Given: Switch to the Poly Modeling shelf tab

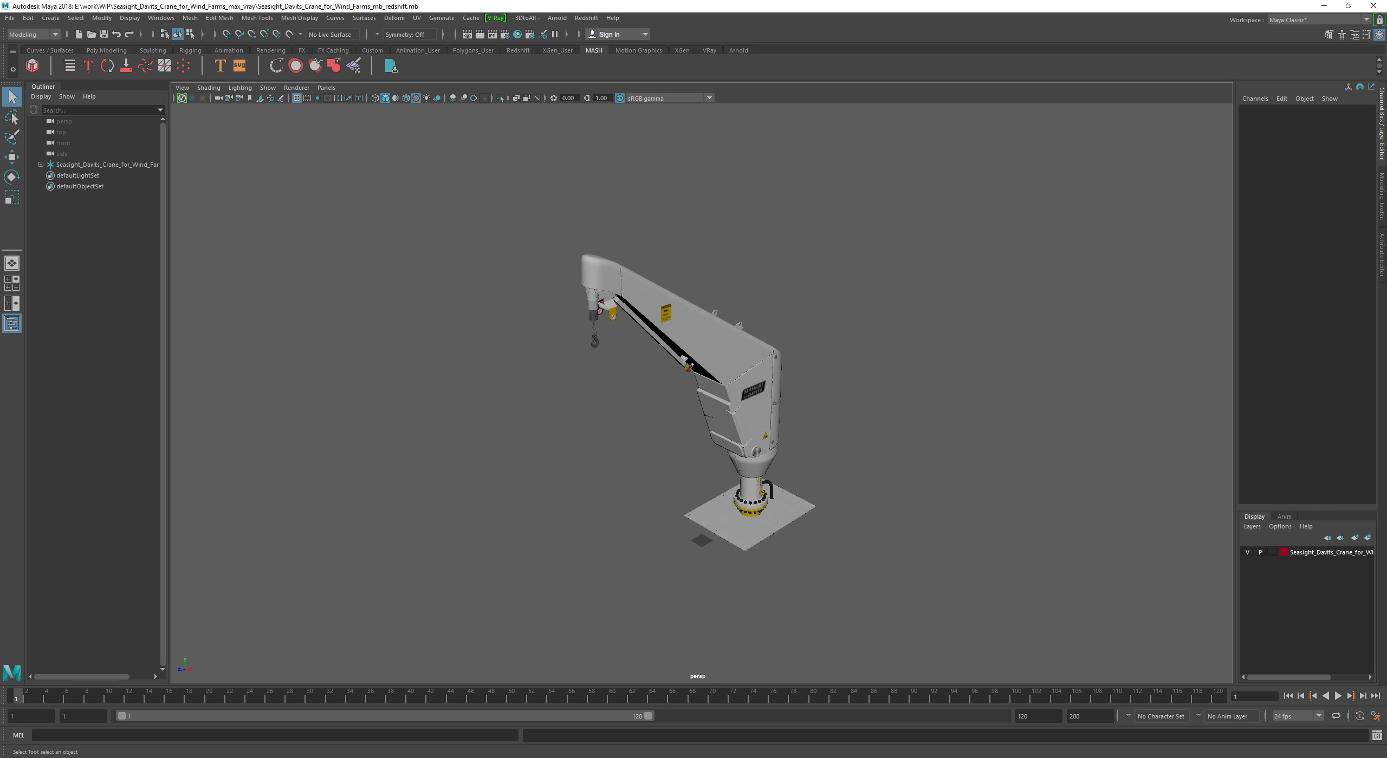Looking at the screenshot, I should [x=106, y=50].
